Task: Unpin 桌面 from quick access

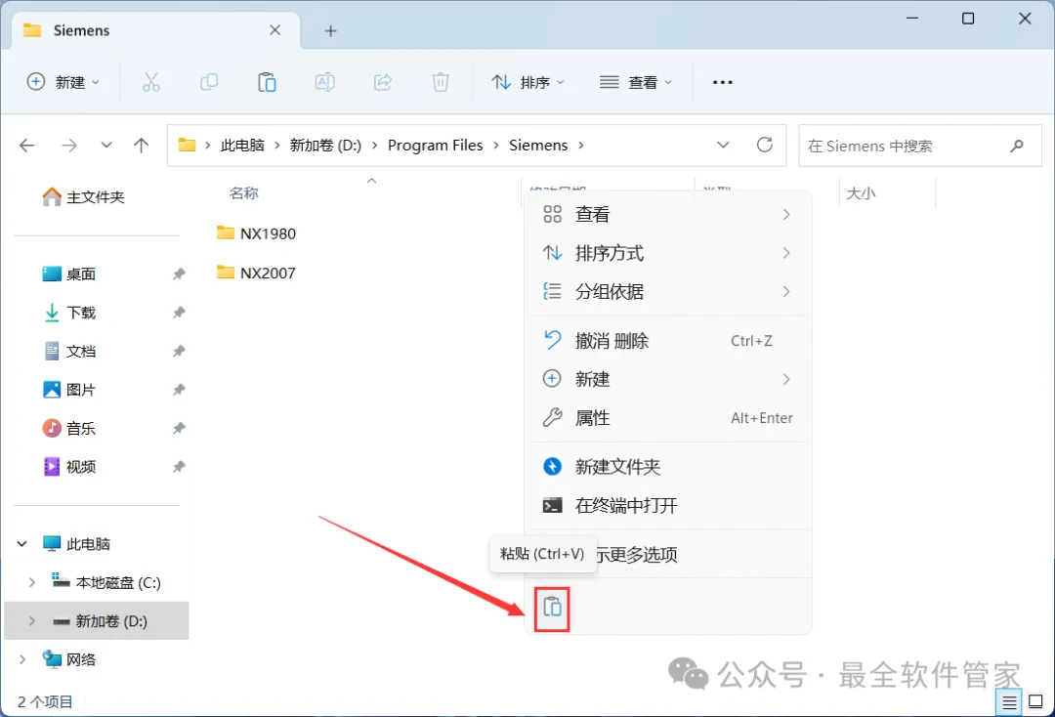Action: pos(179,274)
